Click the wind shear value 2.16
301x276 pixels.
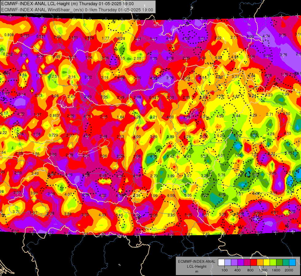point(72,77)
